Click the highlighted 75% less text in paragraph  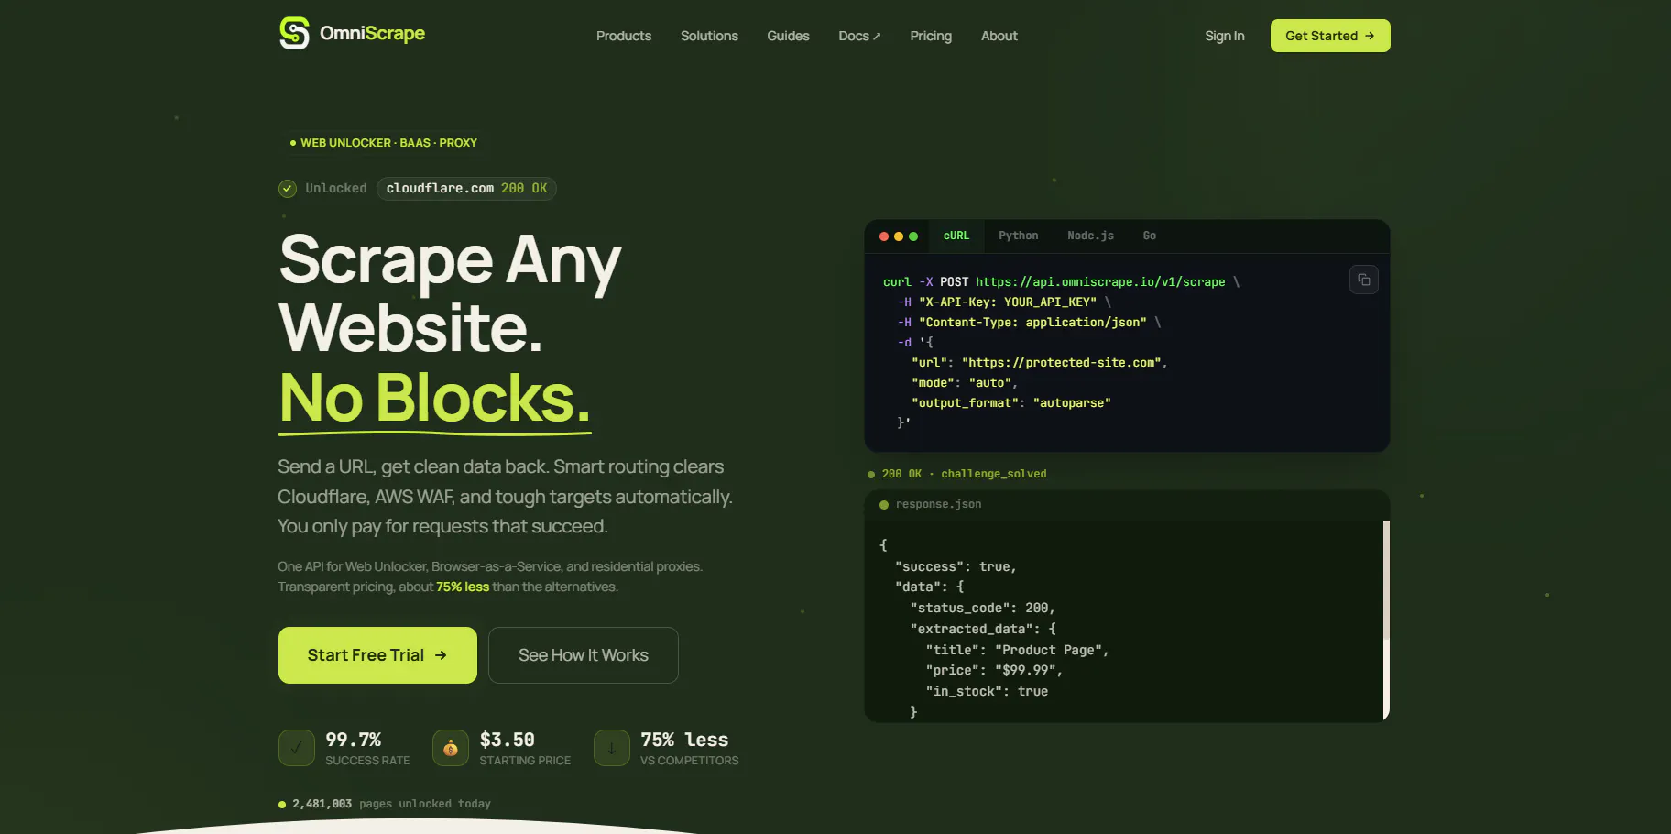pos(463,587)
